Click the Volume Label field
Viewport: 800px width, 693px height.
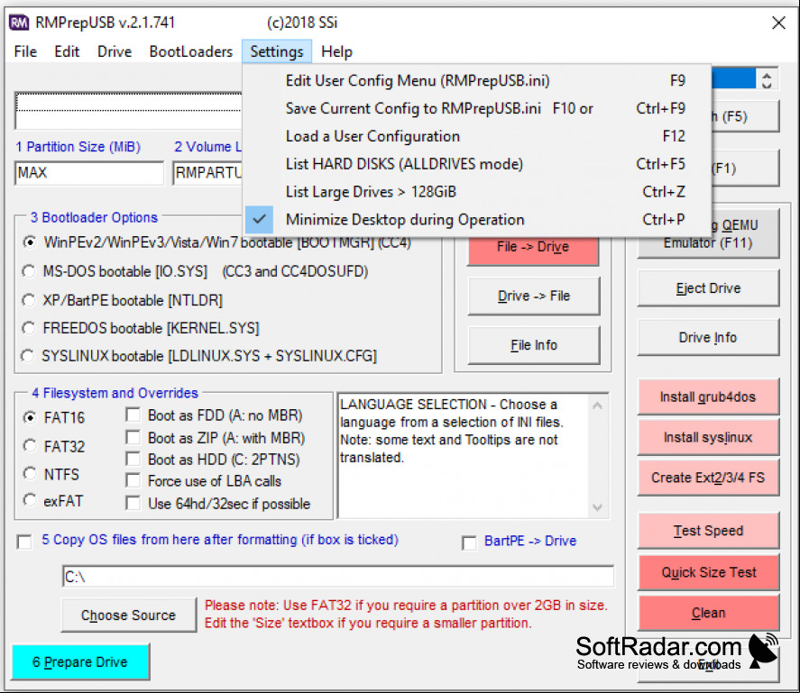[x=207, y=173]
